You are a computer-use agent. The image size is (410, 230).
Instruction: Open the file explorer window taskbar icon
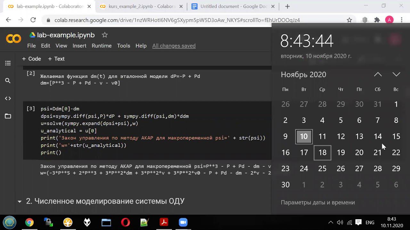click(106, 222)
